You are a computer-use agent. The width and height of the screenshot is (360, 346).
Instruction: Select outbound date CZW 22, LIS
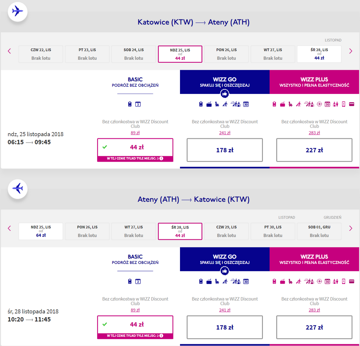point(41,54)
